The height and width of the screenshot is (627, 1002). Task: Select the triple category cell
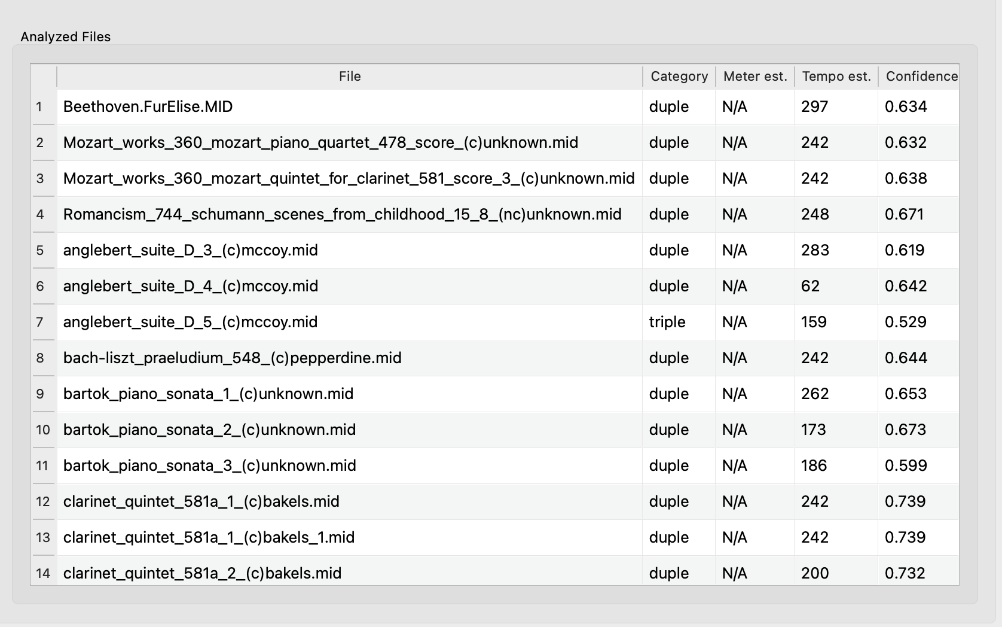coord(667,322)
